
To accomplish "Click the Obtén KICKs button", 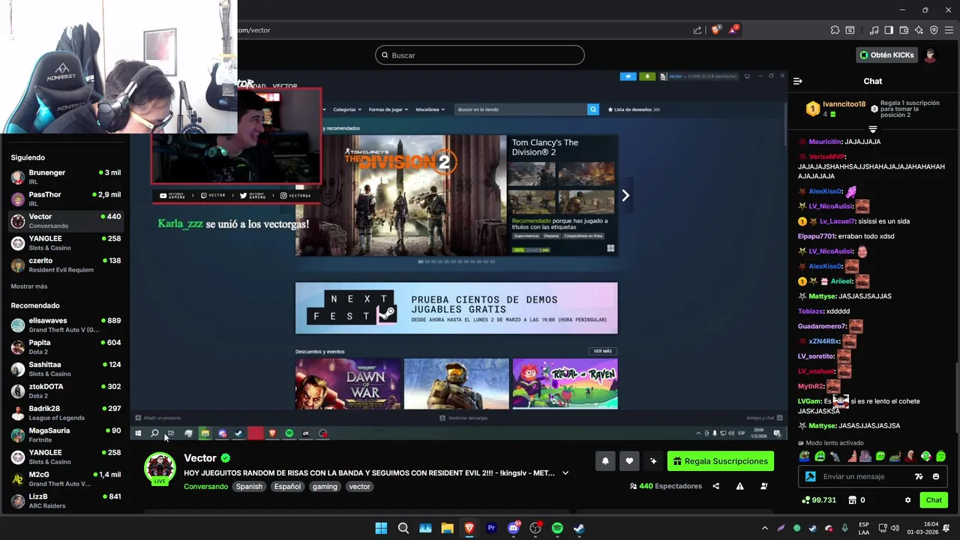I will (x=886, y=55).
